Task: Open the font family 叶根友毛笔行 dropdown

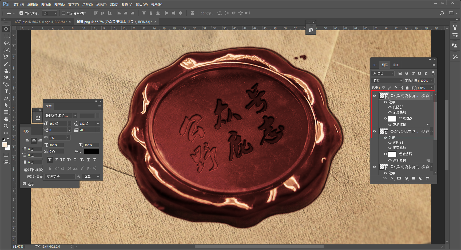Action: tap(75, 116)
